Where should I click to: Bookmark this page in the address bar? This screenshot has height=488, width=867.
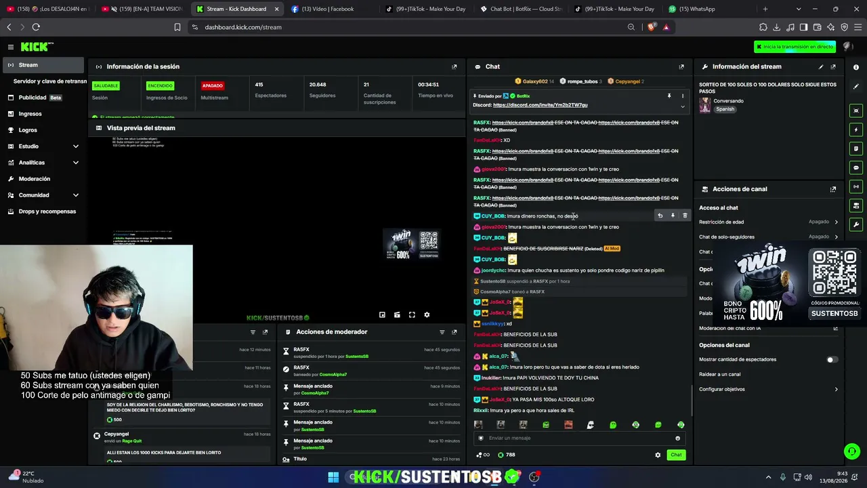(x=177, y=27)
